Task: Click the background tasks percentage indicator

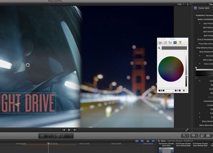Action: pos(42,136)
